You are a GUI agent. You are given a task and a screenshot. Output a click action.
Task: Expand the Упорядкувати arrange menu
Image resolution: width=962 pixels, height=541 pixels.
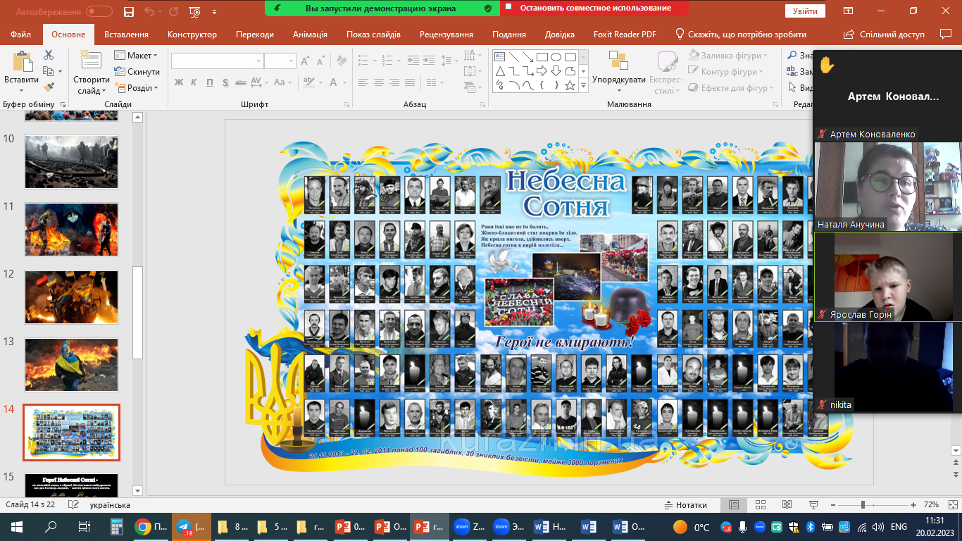click(618, 80)
